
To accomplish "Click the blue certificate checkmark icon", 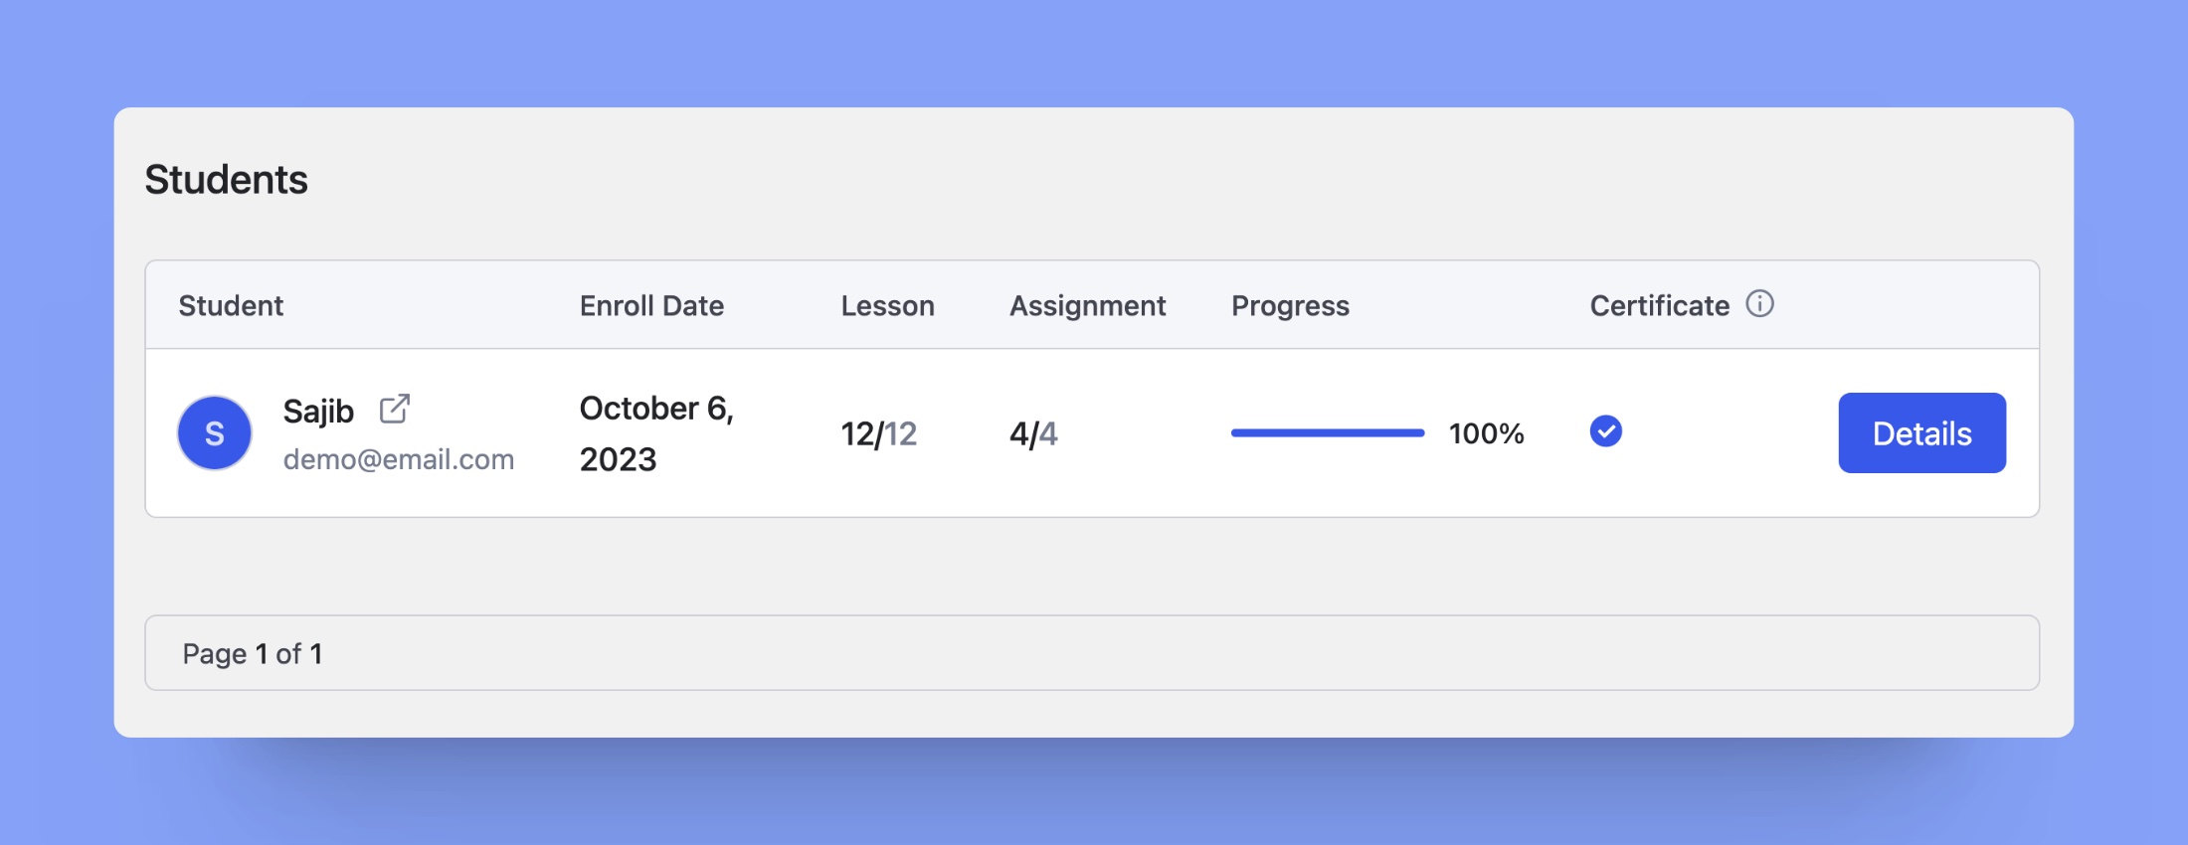I will point(1605,431).
